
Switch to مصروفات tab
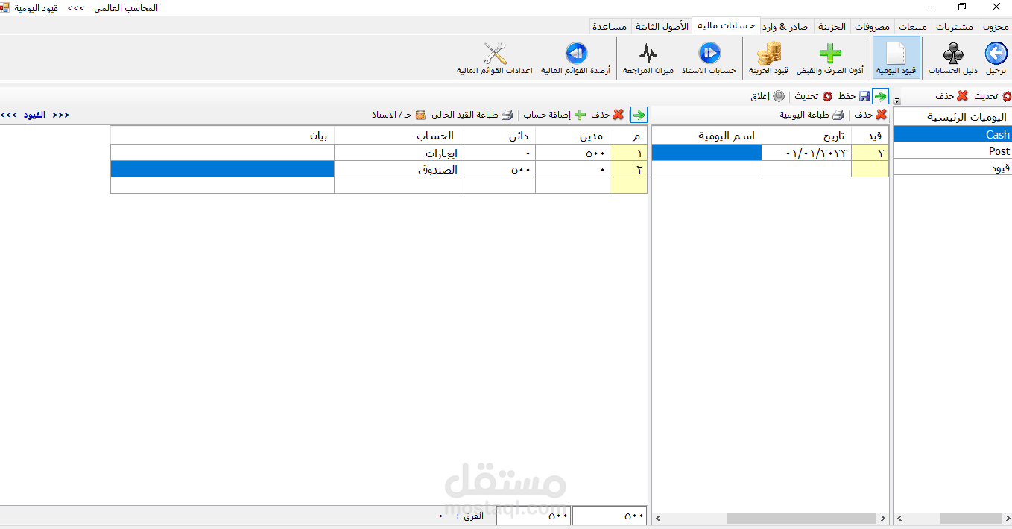tap(872, 27)
